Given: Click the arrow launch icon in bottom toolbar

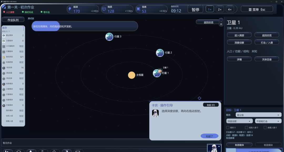Looking at the screenshot, I should click(x=67, y=151).
